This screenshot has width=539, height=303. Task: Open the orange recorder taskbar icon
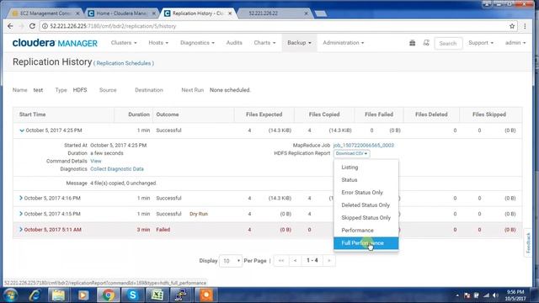tap(206, 295)
